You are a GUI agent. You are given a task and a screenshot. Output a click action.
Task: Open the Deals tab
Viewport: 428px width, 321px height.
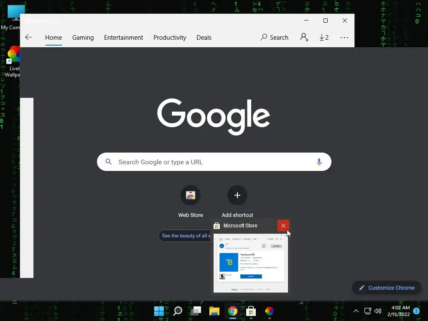click(x=204, y=37)
